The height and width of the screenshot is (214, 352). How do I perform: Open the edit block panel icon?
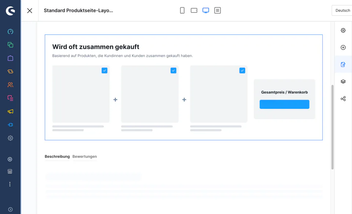[343, 64]
